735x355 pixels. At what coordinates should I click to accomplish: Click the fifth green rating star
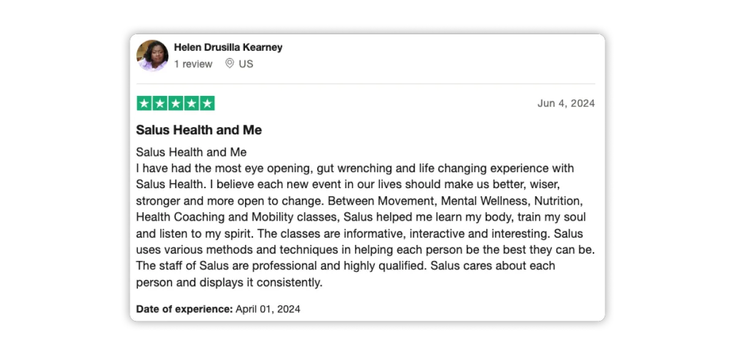[x=208, y=103]
